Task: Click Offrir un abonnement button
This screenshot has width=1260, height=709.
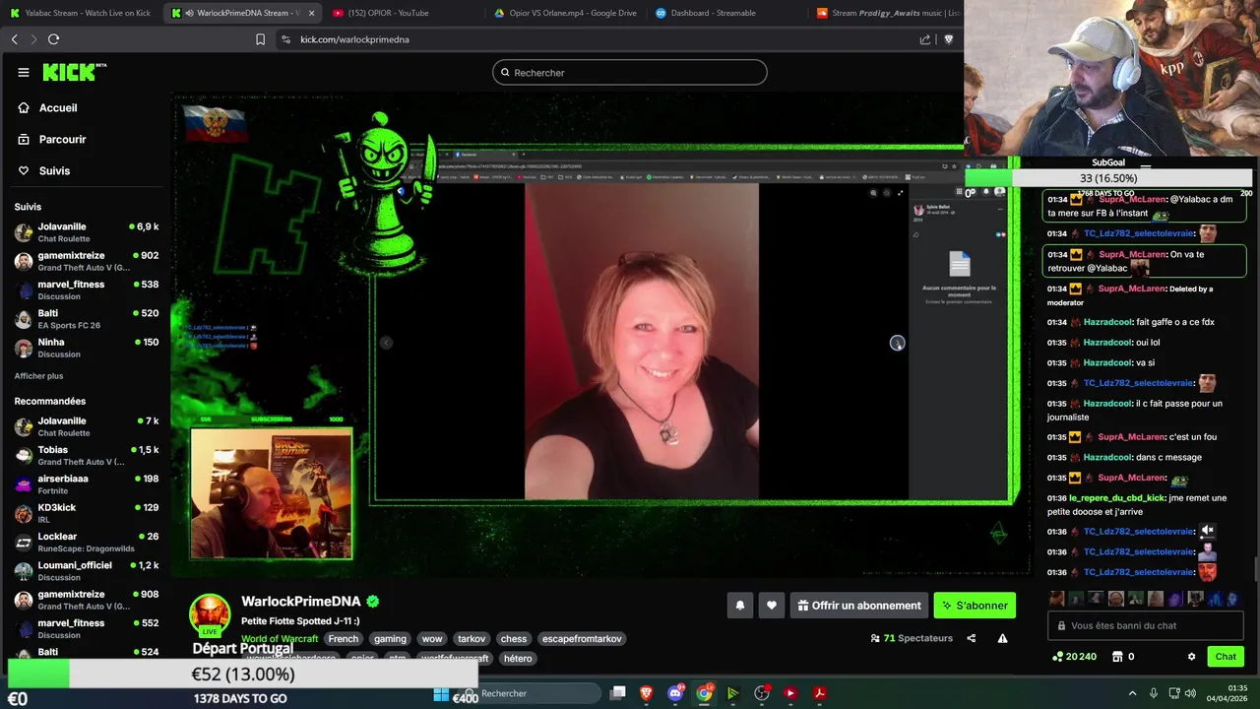Action: click(858, 606)
